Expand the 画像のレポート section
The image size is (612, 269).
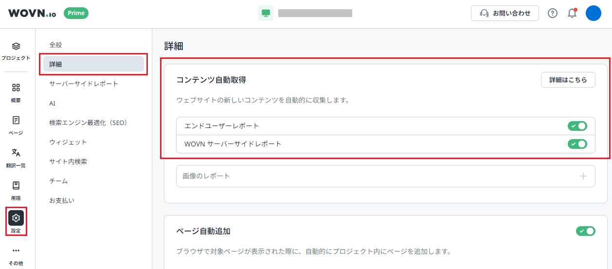tap(583, 176)
